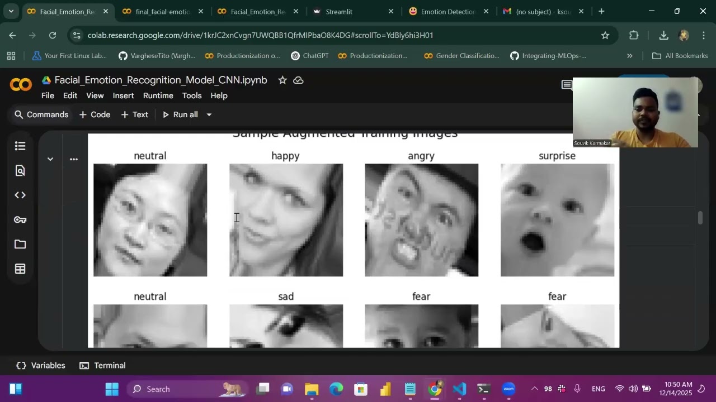
Task: Open the data table icon in sidebar
Action: (20, 269)
